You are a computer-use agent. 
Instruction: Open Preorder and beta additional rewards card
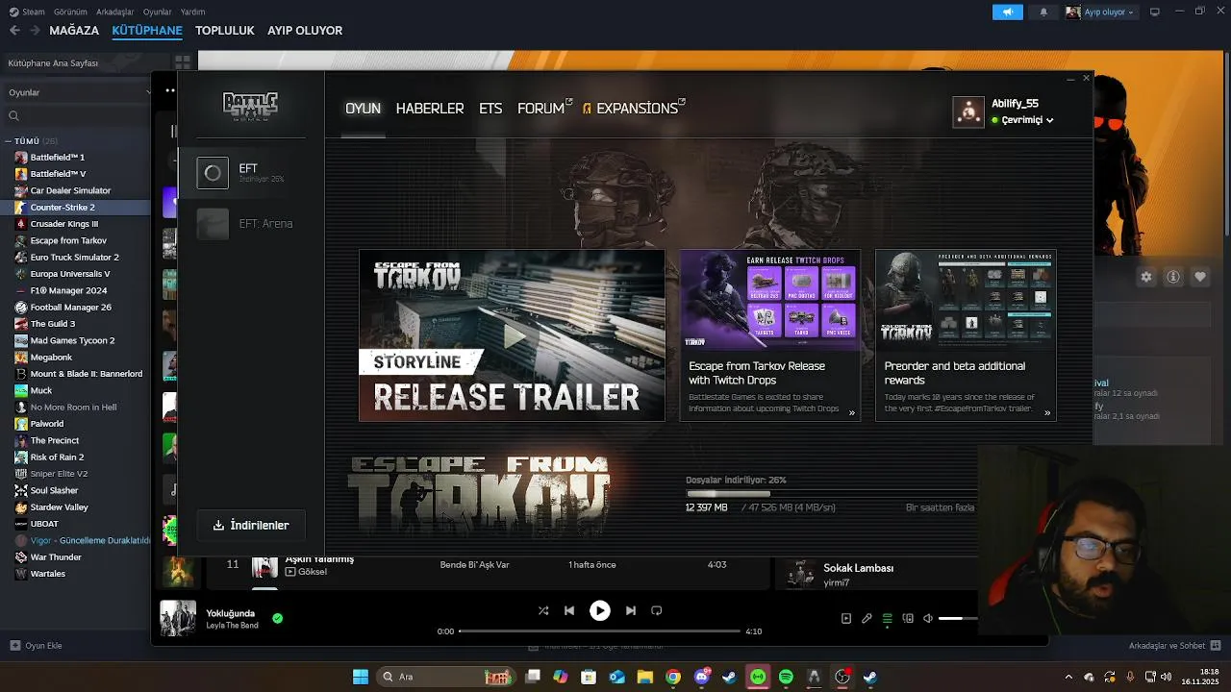click(x=966, y=335)
